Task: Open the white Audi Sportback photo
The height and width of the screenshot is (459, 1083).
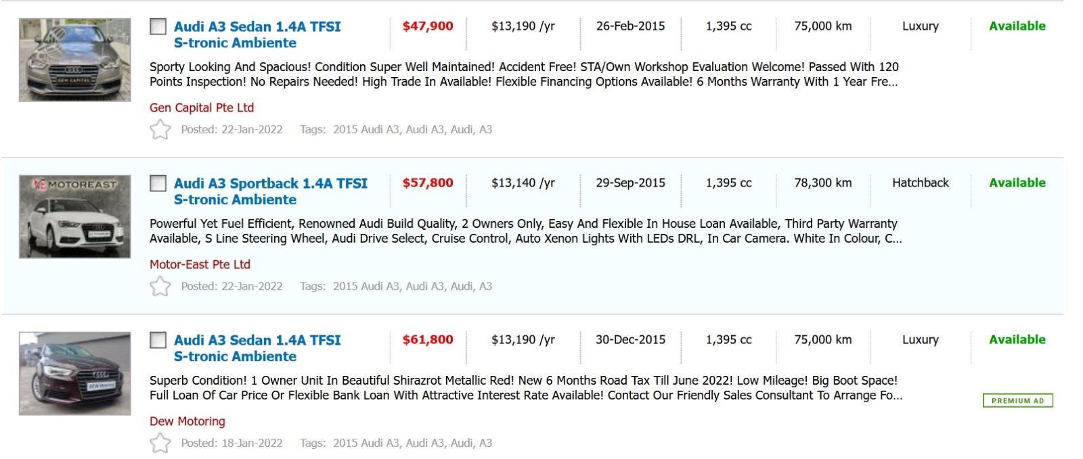Action: 74,217
